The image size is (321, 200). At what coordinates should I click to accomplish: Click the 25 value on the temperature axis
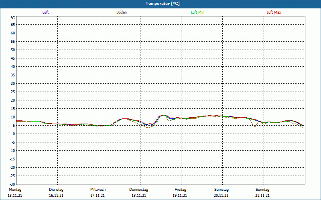pyautogui.click(x=13, y=92)
